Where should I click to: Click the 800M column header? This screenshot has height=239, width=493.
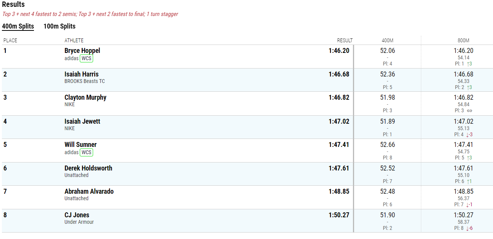tap(463, 40)
